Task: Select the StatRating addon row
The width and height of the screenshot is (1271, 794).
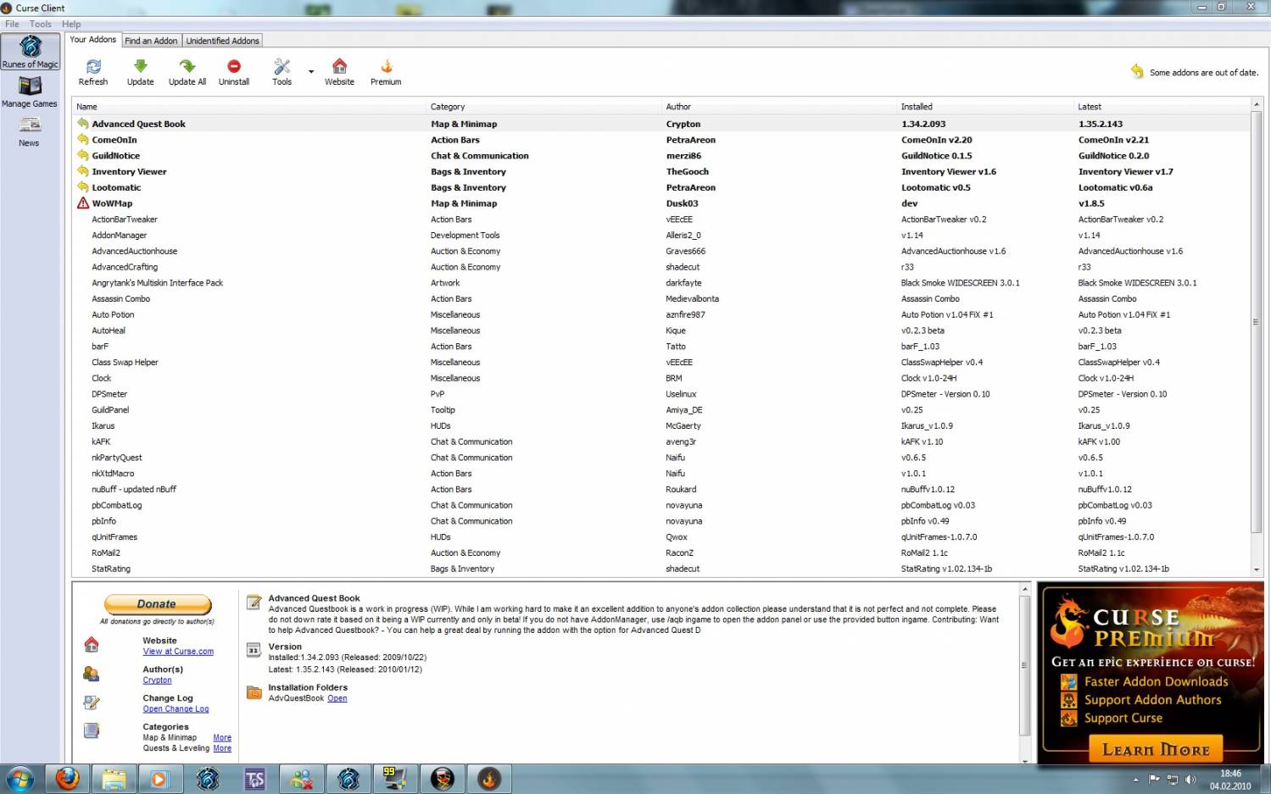Action: 661,569
